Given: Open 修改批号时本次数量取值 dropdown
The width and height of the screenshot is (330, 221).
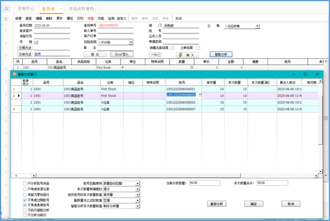Looking at the screenshot, I should (x=137, y=195).
